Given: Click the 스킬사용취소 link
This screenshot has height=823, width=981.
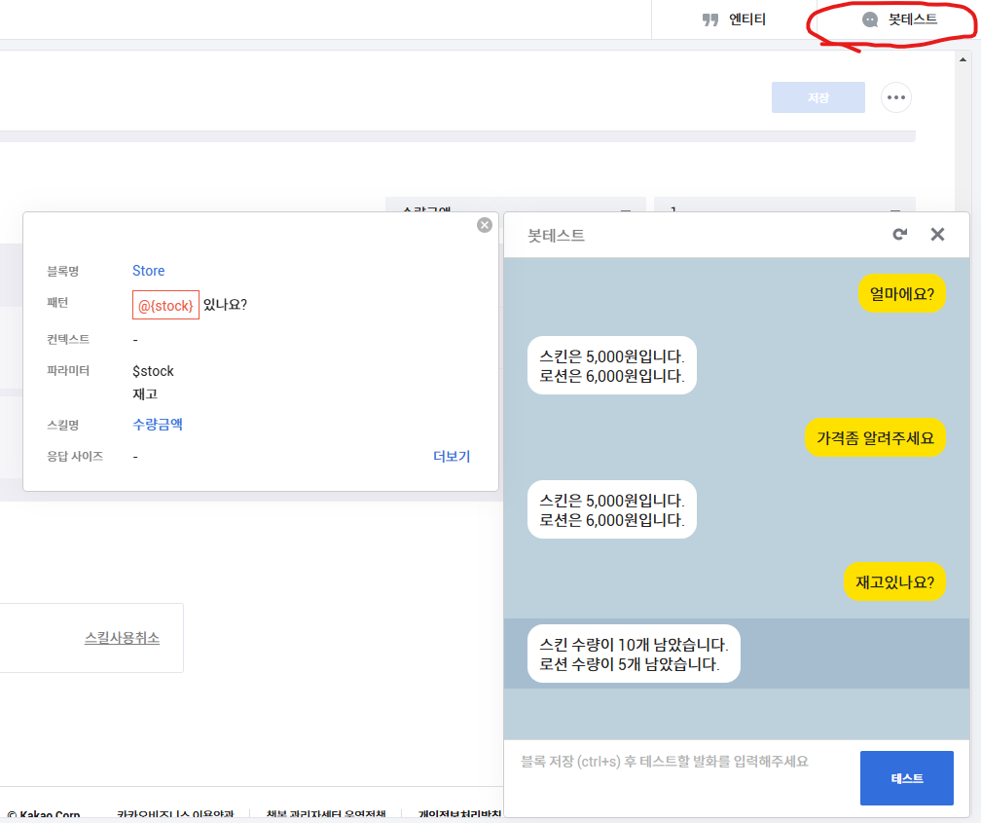Looking at the screenshot, I should pyautogui.click(x=122, y=638).
